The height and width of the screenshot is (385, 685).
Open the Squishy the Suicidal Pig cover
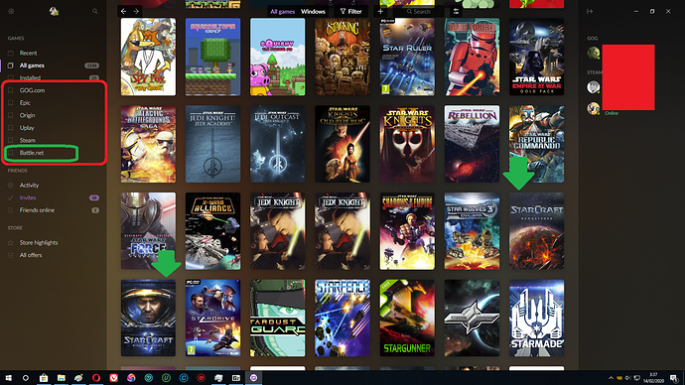[277, 57]
